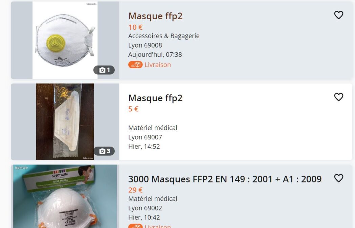
Task: Click the Livraison label on first listing
Action: point(158,65)
